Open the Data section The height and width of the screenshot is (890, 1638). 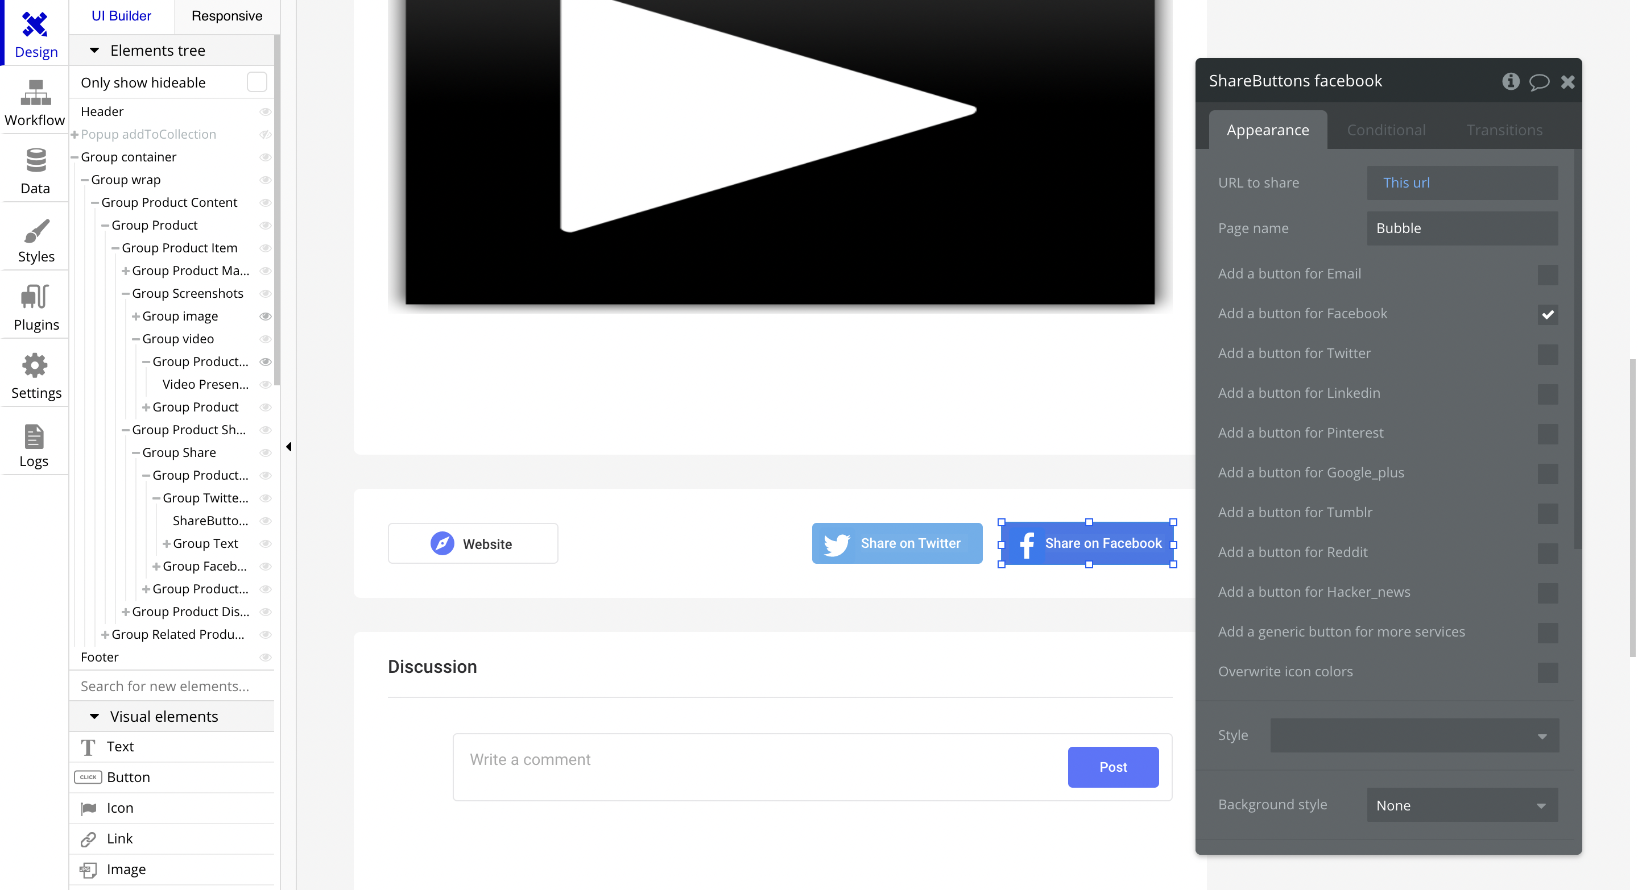[x=35, y=171]
